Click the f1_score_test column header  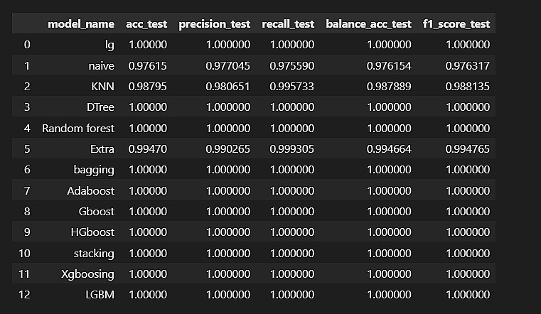456,24
